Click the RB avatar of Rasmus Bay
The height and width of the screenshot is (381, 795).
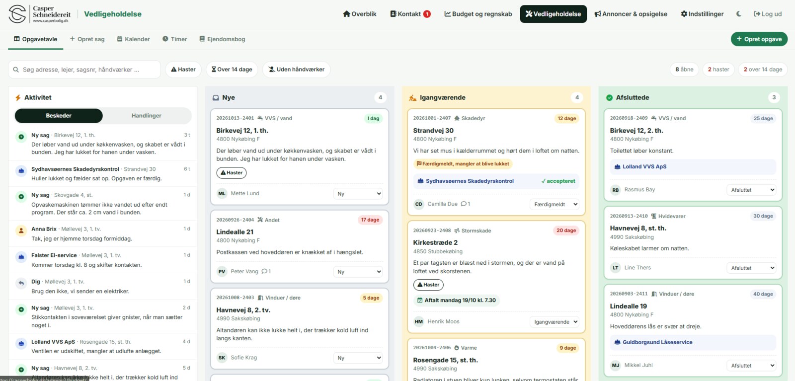click(615, 190)
